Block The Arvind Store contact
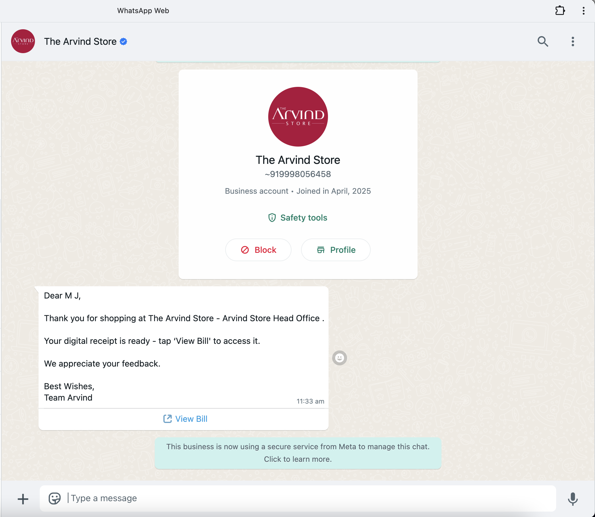The image size is (595, 517). tap(258, 250)
